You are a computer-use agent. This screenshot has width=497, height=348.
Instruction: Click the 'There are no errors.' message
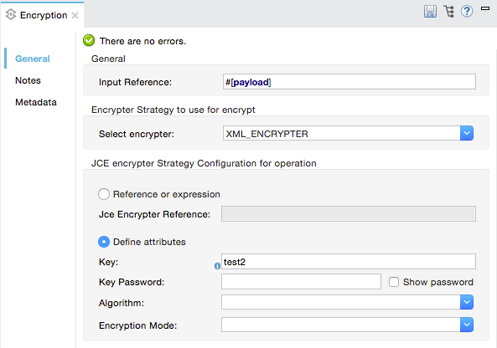tap(143, 41)
